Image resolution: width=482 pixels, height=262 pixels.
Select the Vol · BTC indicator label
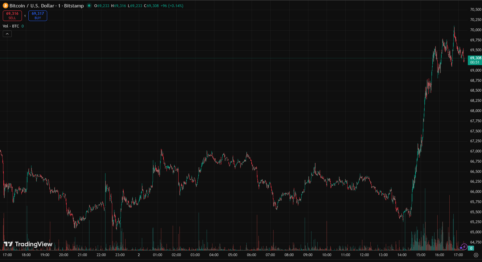pyautogui.click(x=11, y=26)
